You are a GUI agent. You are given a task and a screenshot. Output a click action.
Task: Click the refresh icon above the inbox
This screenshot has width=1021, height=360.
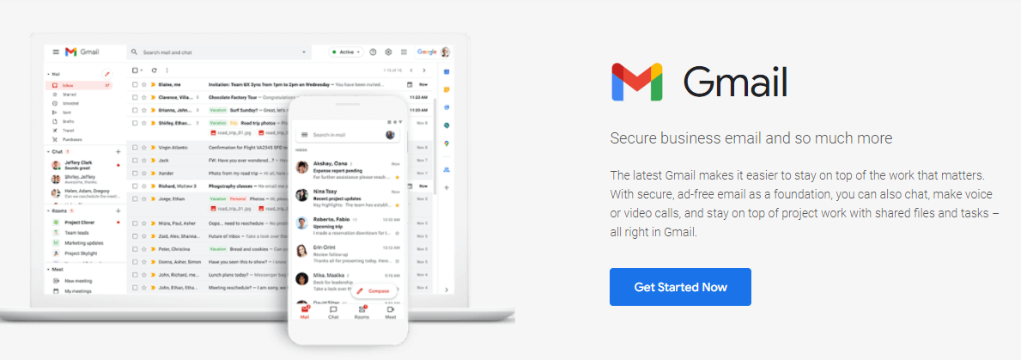click(x=155, y=70)
